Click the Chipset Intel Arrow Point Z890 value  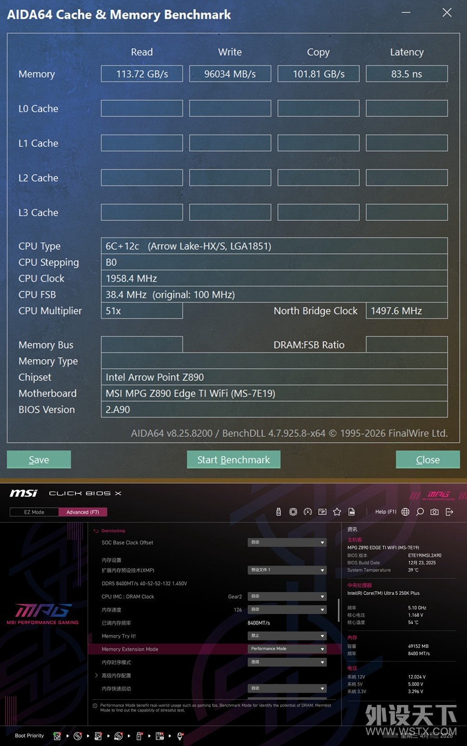point(274,377)
